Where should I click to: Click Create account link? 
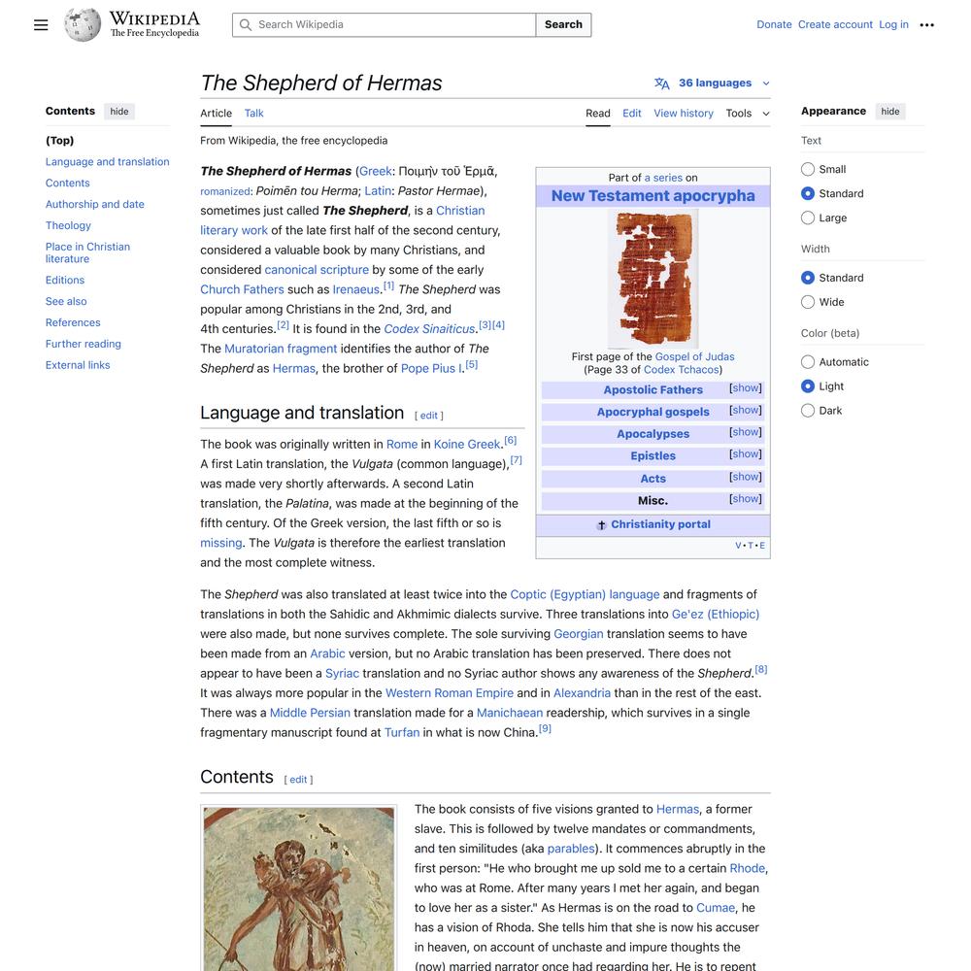[x=835, y=25]
